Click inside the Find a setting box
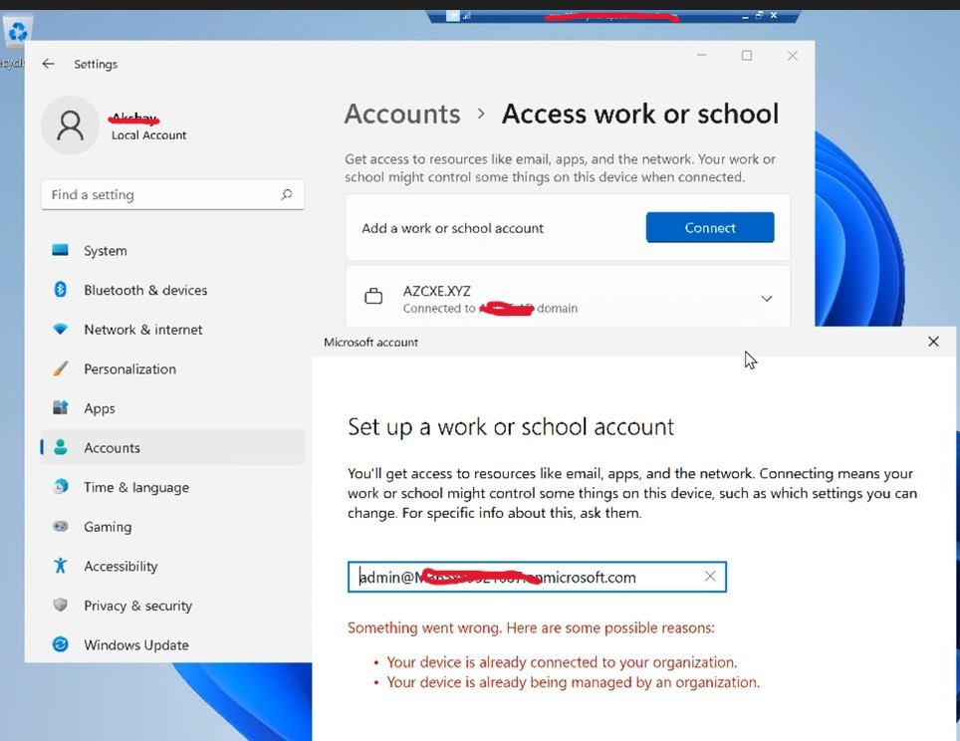The image size is (960, 741). tap(172, 195)
